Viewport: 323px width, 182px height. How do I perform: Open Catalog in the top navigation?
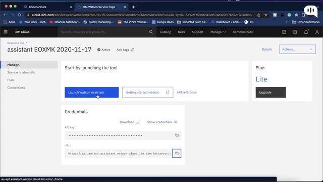tap(166, 32)
